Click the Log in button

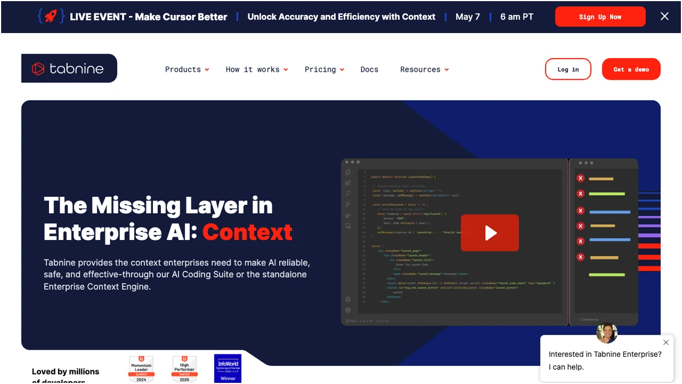tap(568, 69)
